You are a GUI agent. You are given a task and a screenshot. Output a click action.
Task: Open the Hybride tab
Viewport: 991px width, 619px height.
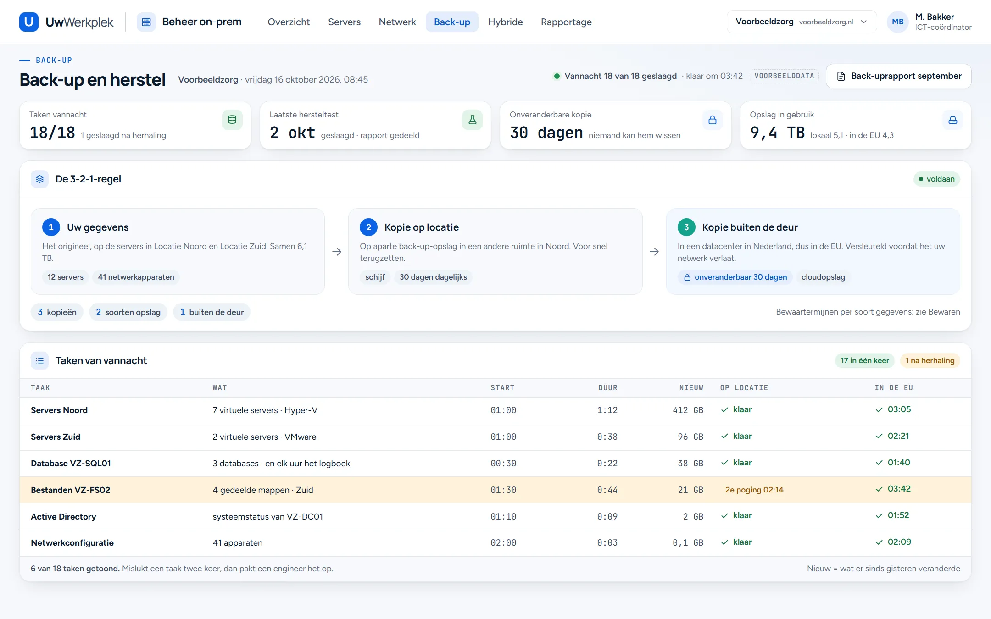point(506,22)
